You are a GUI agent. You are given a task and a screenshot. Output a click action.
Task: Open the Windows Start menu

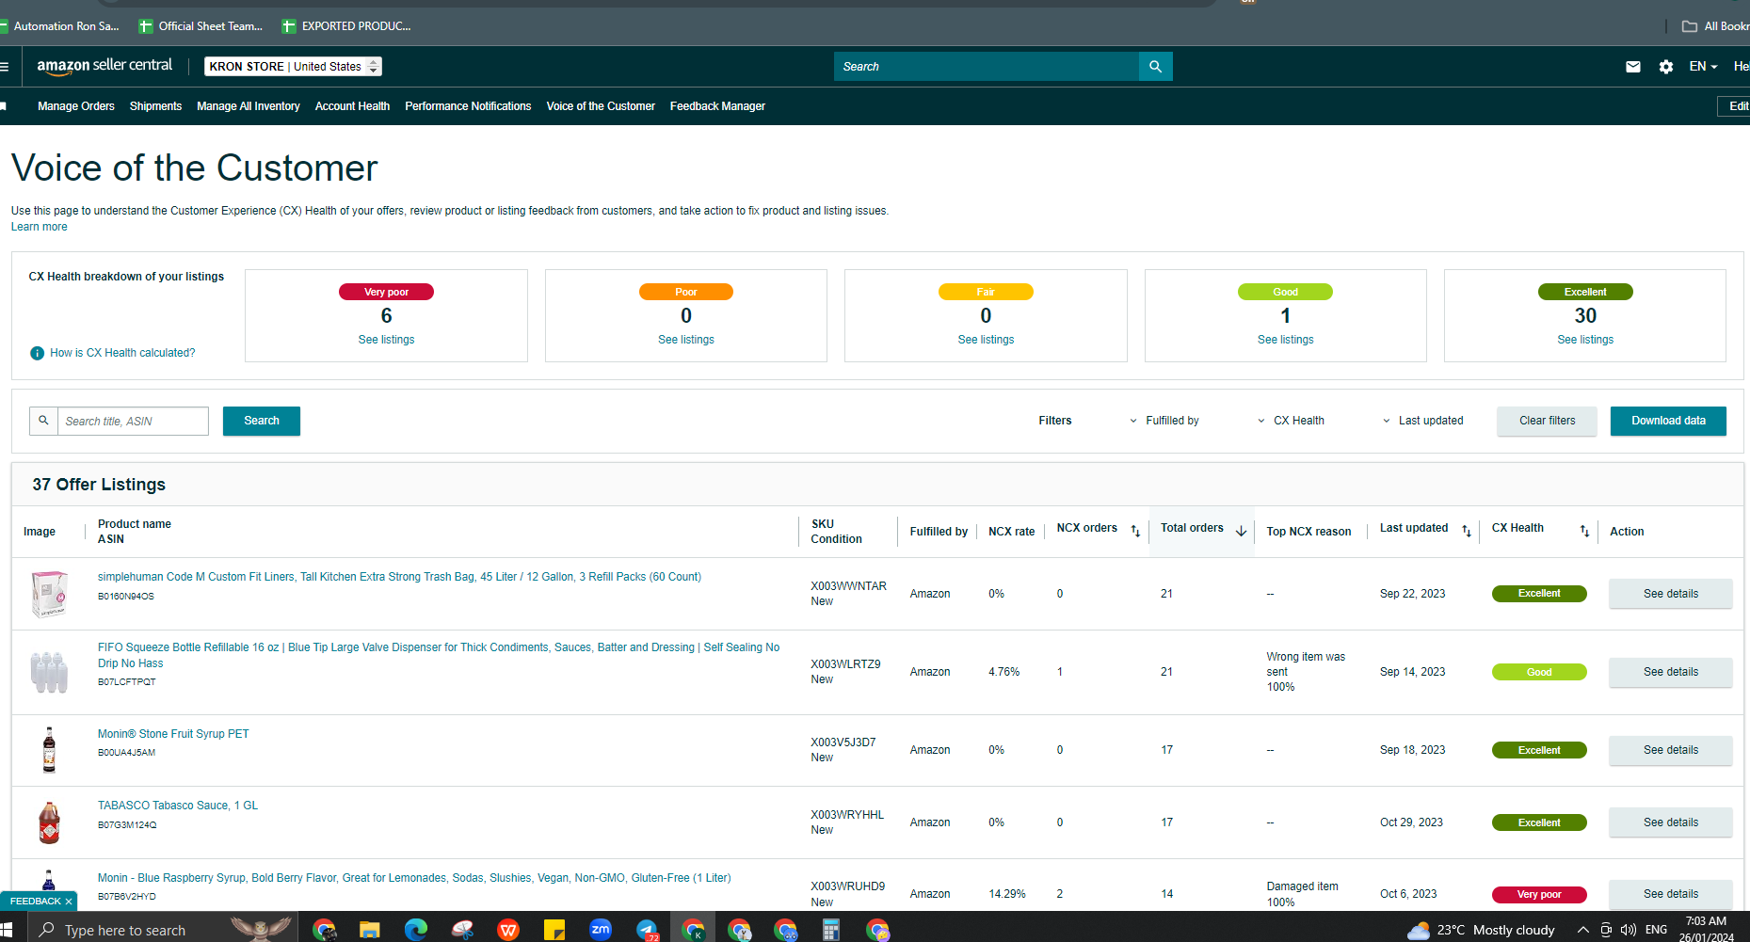(7, 930)
